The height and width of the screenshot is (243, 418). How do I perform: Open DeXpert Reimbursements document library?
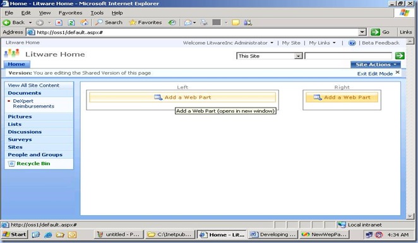33,104
